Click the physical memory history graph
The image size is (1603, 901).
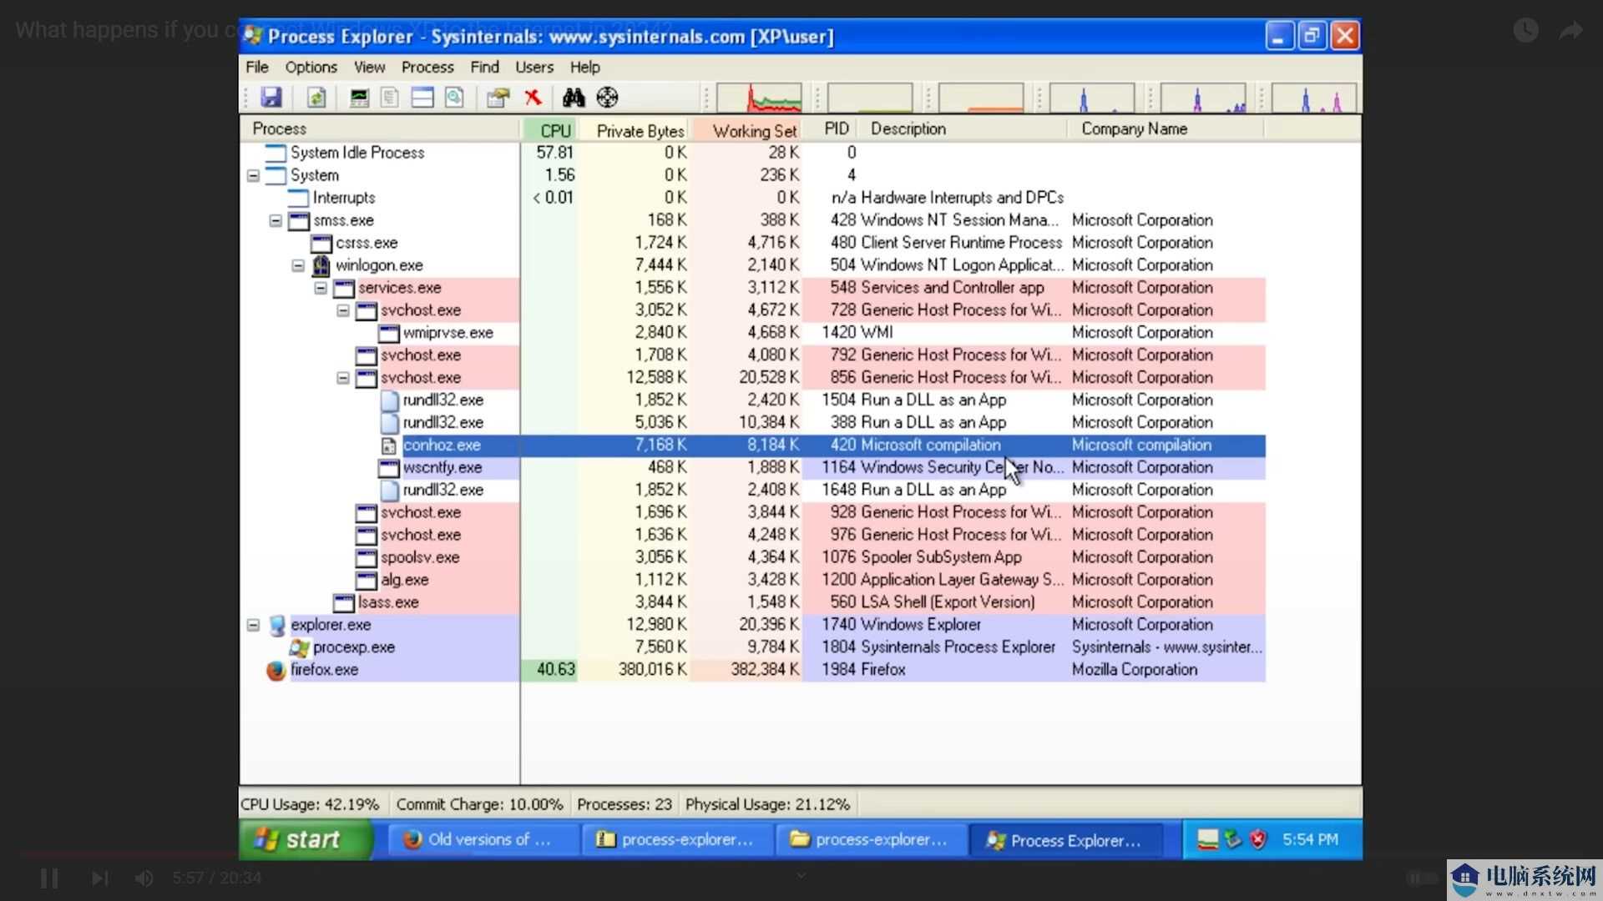tap(981, 98)
